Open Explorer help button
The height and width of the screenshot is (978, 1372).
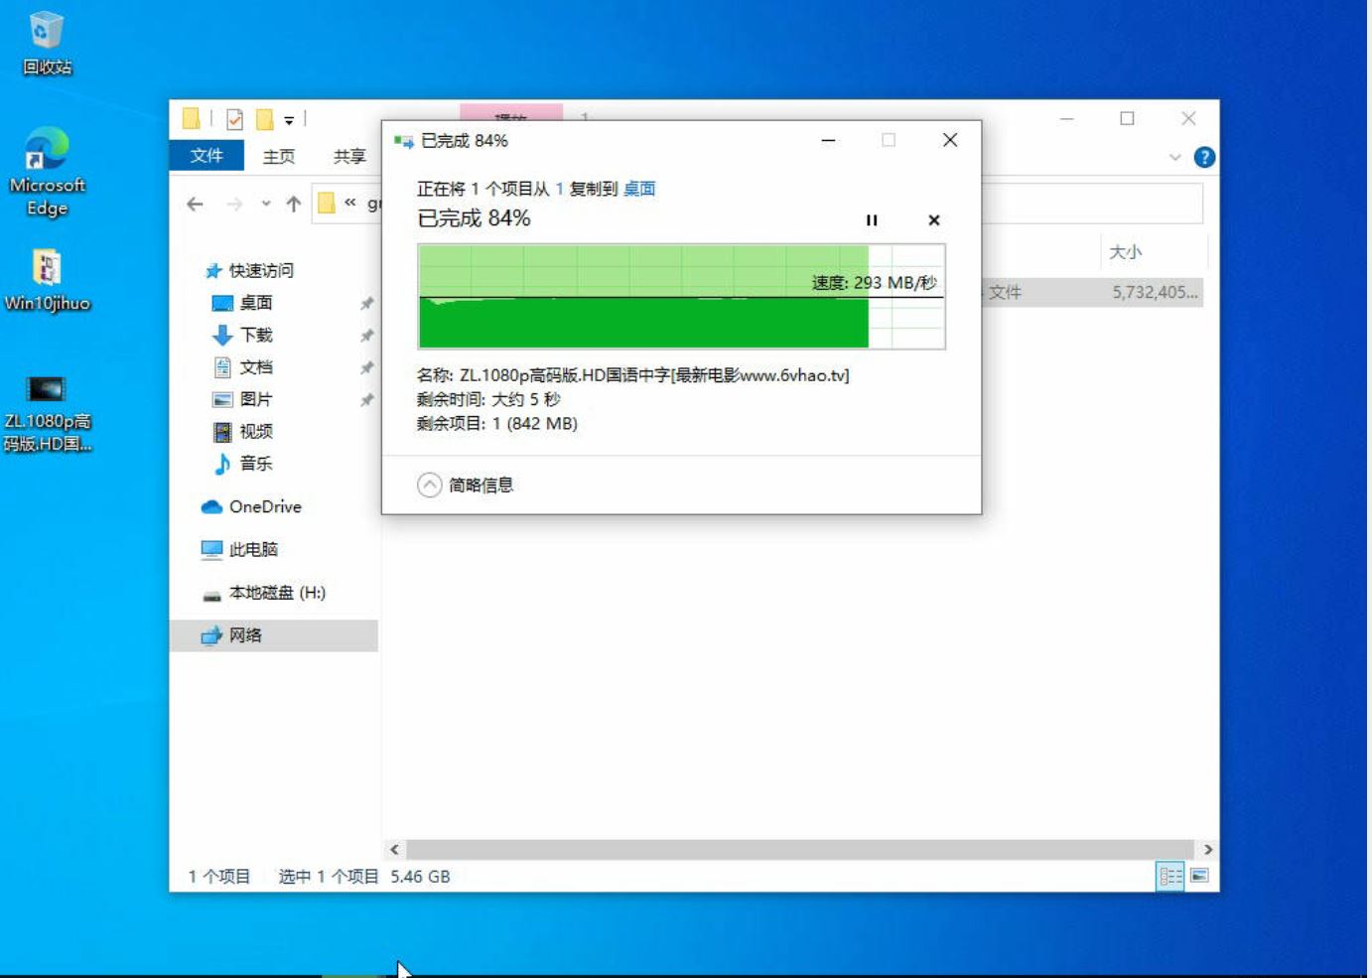coord(1204,157)
